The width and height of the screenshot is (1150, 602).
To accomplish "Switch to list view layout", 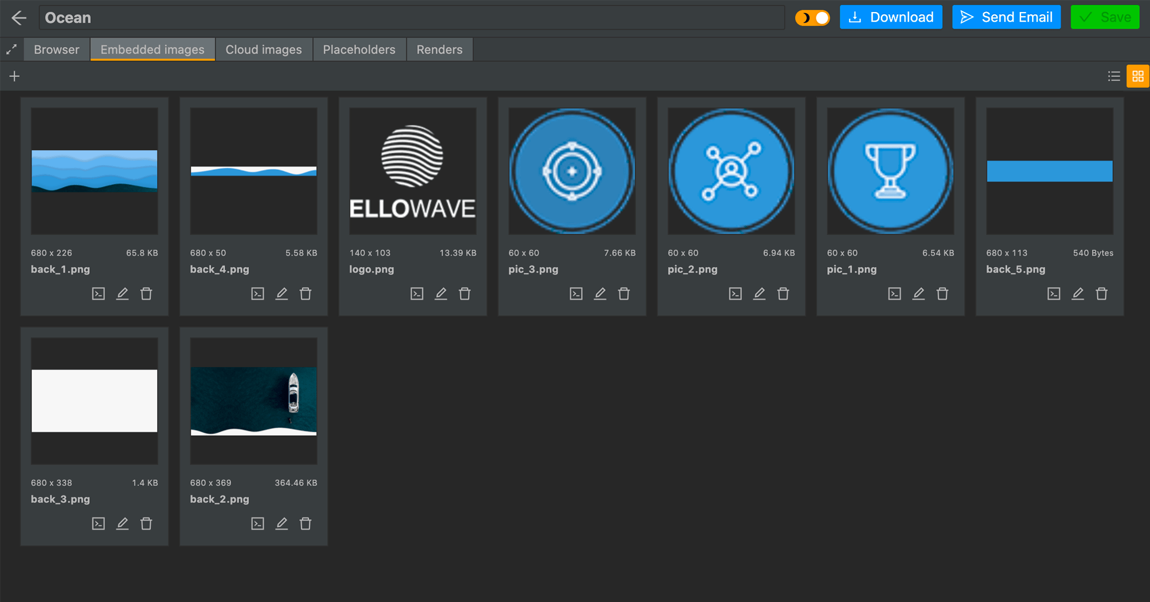I will point(1114,75).
